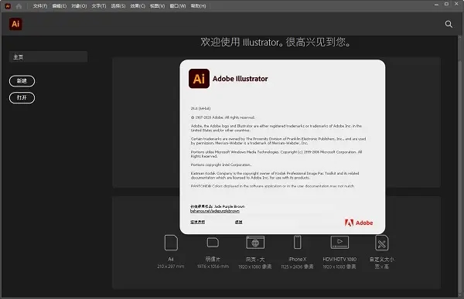Select the 主页 home tab in sidebar
Image resolution: width=464 pixels, height=299 pixels.
point(48,56)
